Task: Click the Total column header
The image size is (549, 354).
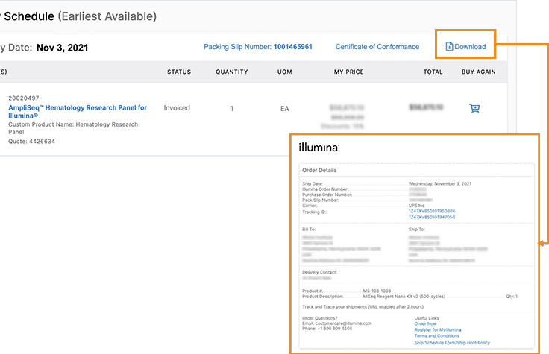Action: tap(433, 72)
